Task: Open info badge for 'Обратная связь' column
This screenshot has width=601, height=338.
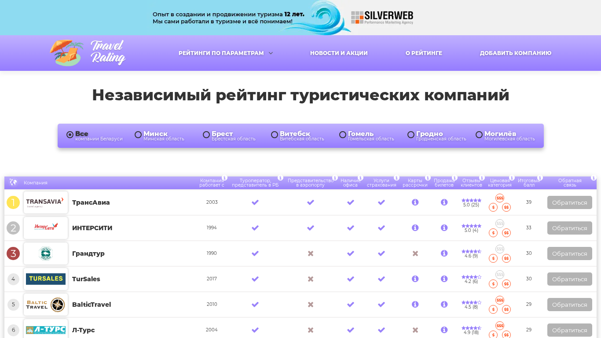Action: click(594, 178)
